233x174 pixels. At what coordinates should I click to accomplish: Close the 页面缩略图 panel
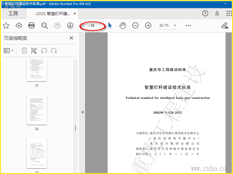click(x=71, y=38)
